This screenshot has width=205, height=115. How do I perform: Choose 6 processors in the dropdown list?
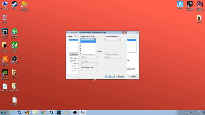tap(88, 50)
